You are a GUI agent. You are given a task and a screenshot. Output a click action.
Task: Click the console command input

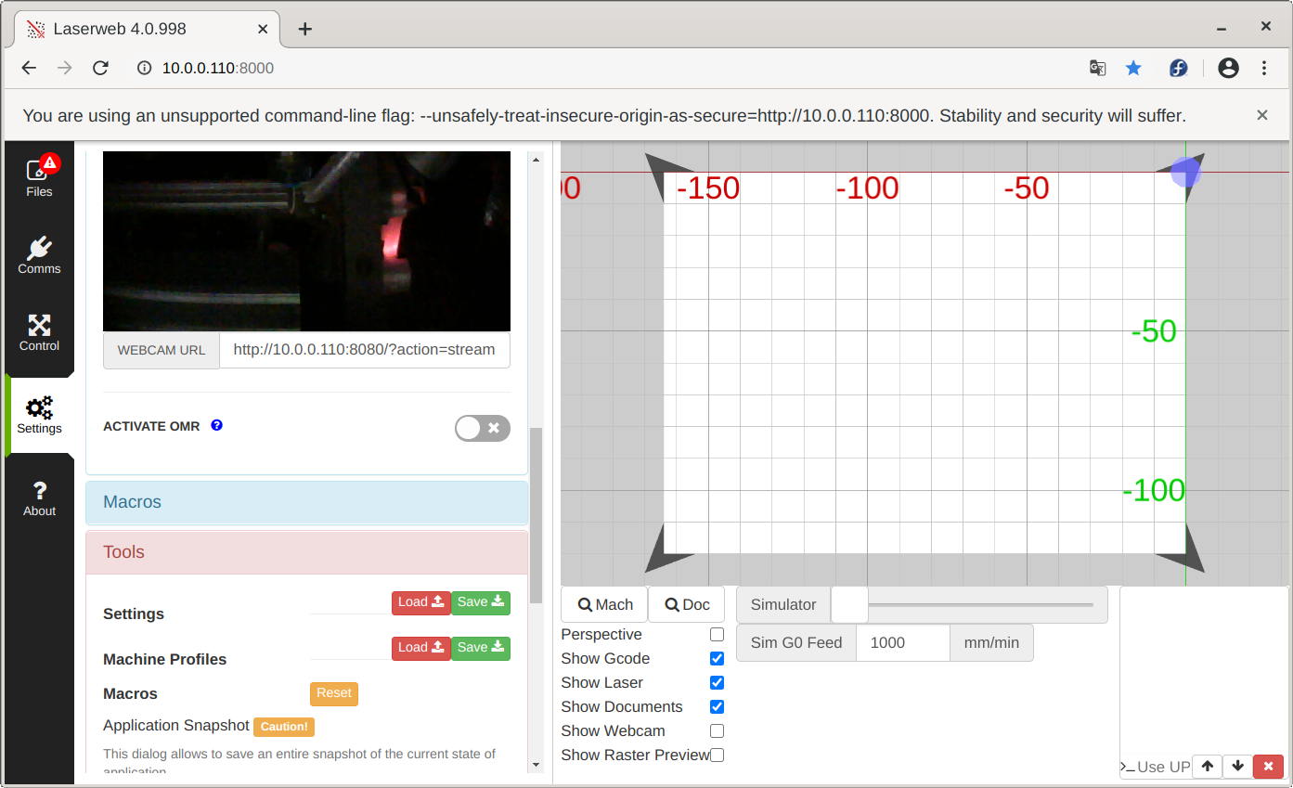(x=1162, y=767)
